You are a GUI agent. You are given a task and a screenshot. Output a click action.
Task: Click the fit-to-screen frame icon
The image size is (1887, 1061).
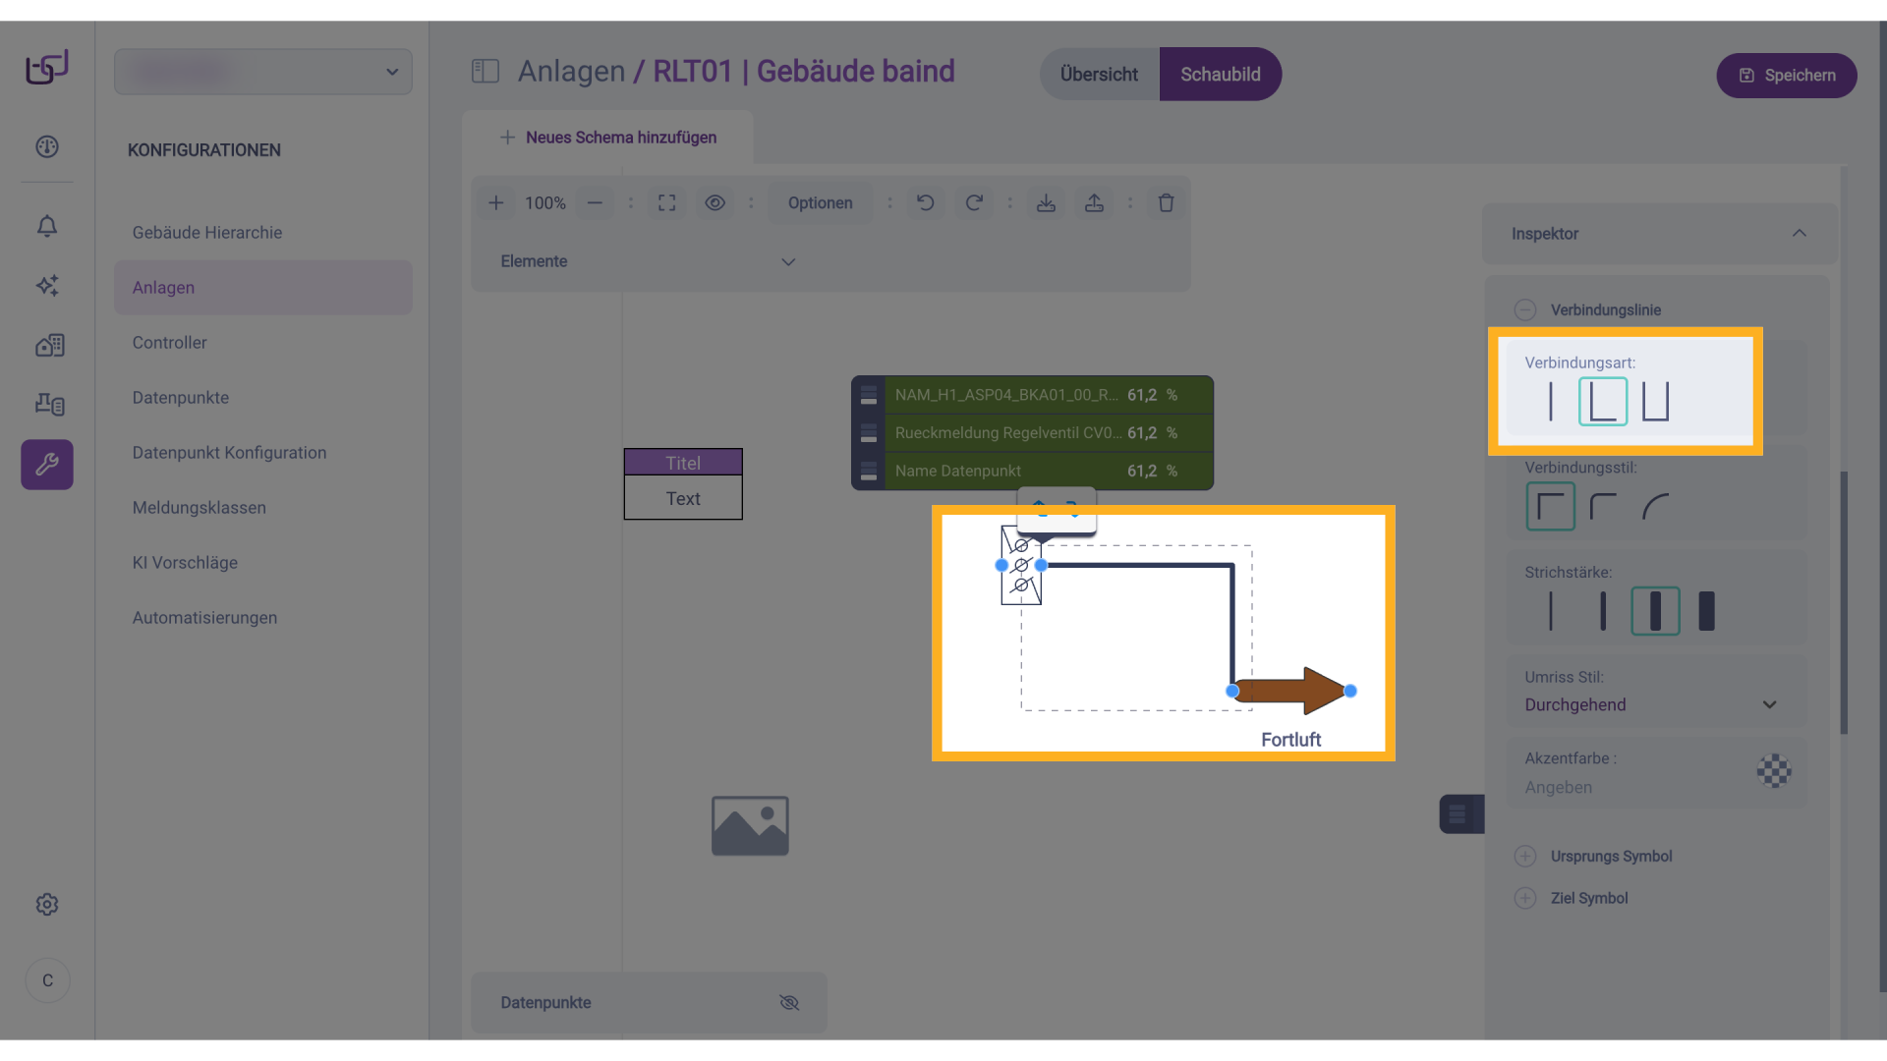click(x=666, y=203)
